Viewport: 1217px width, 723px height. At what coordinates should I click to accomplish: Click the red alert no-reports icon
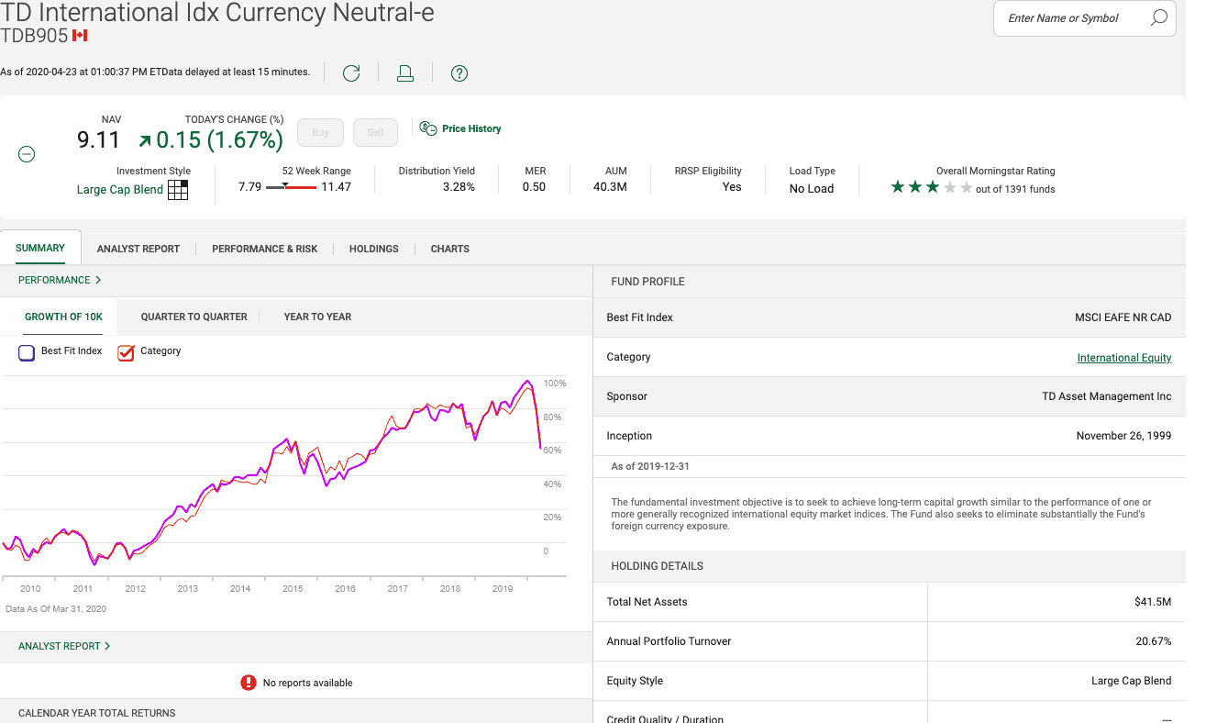248,682
